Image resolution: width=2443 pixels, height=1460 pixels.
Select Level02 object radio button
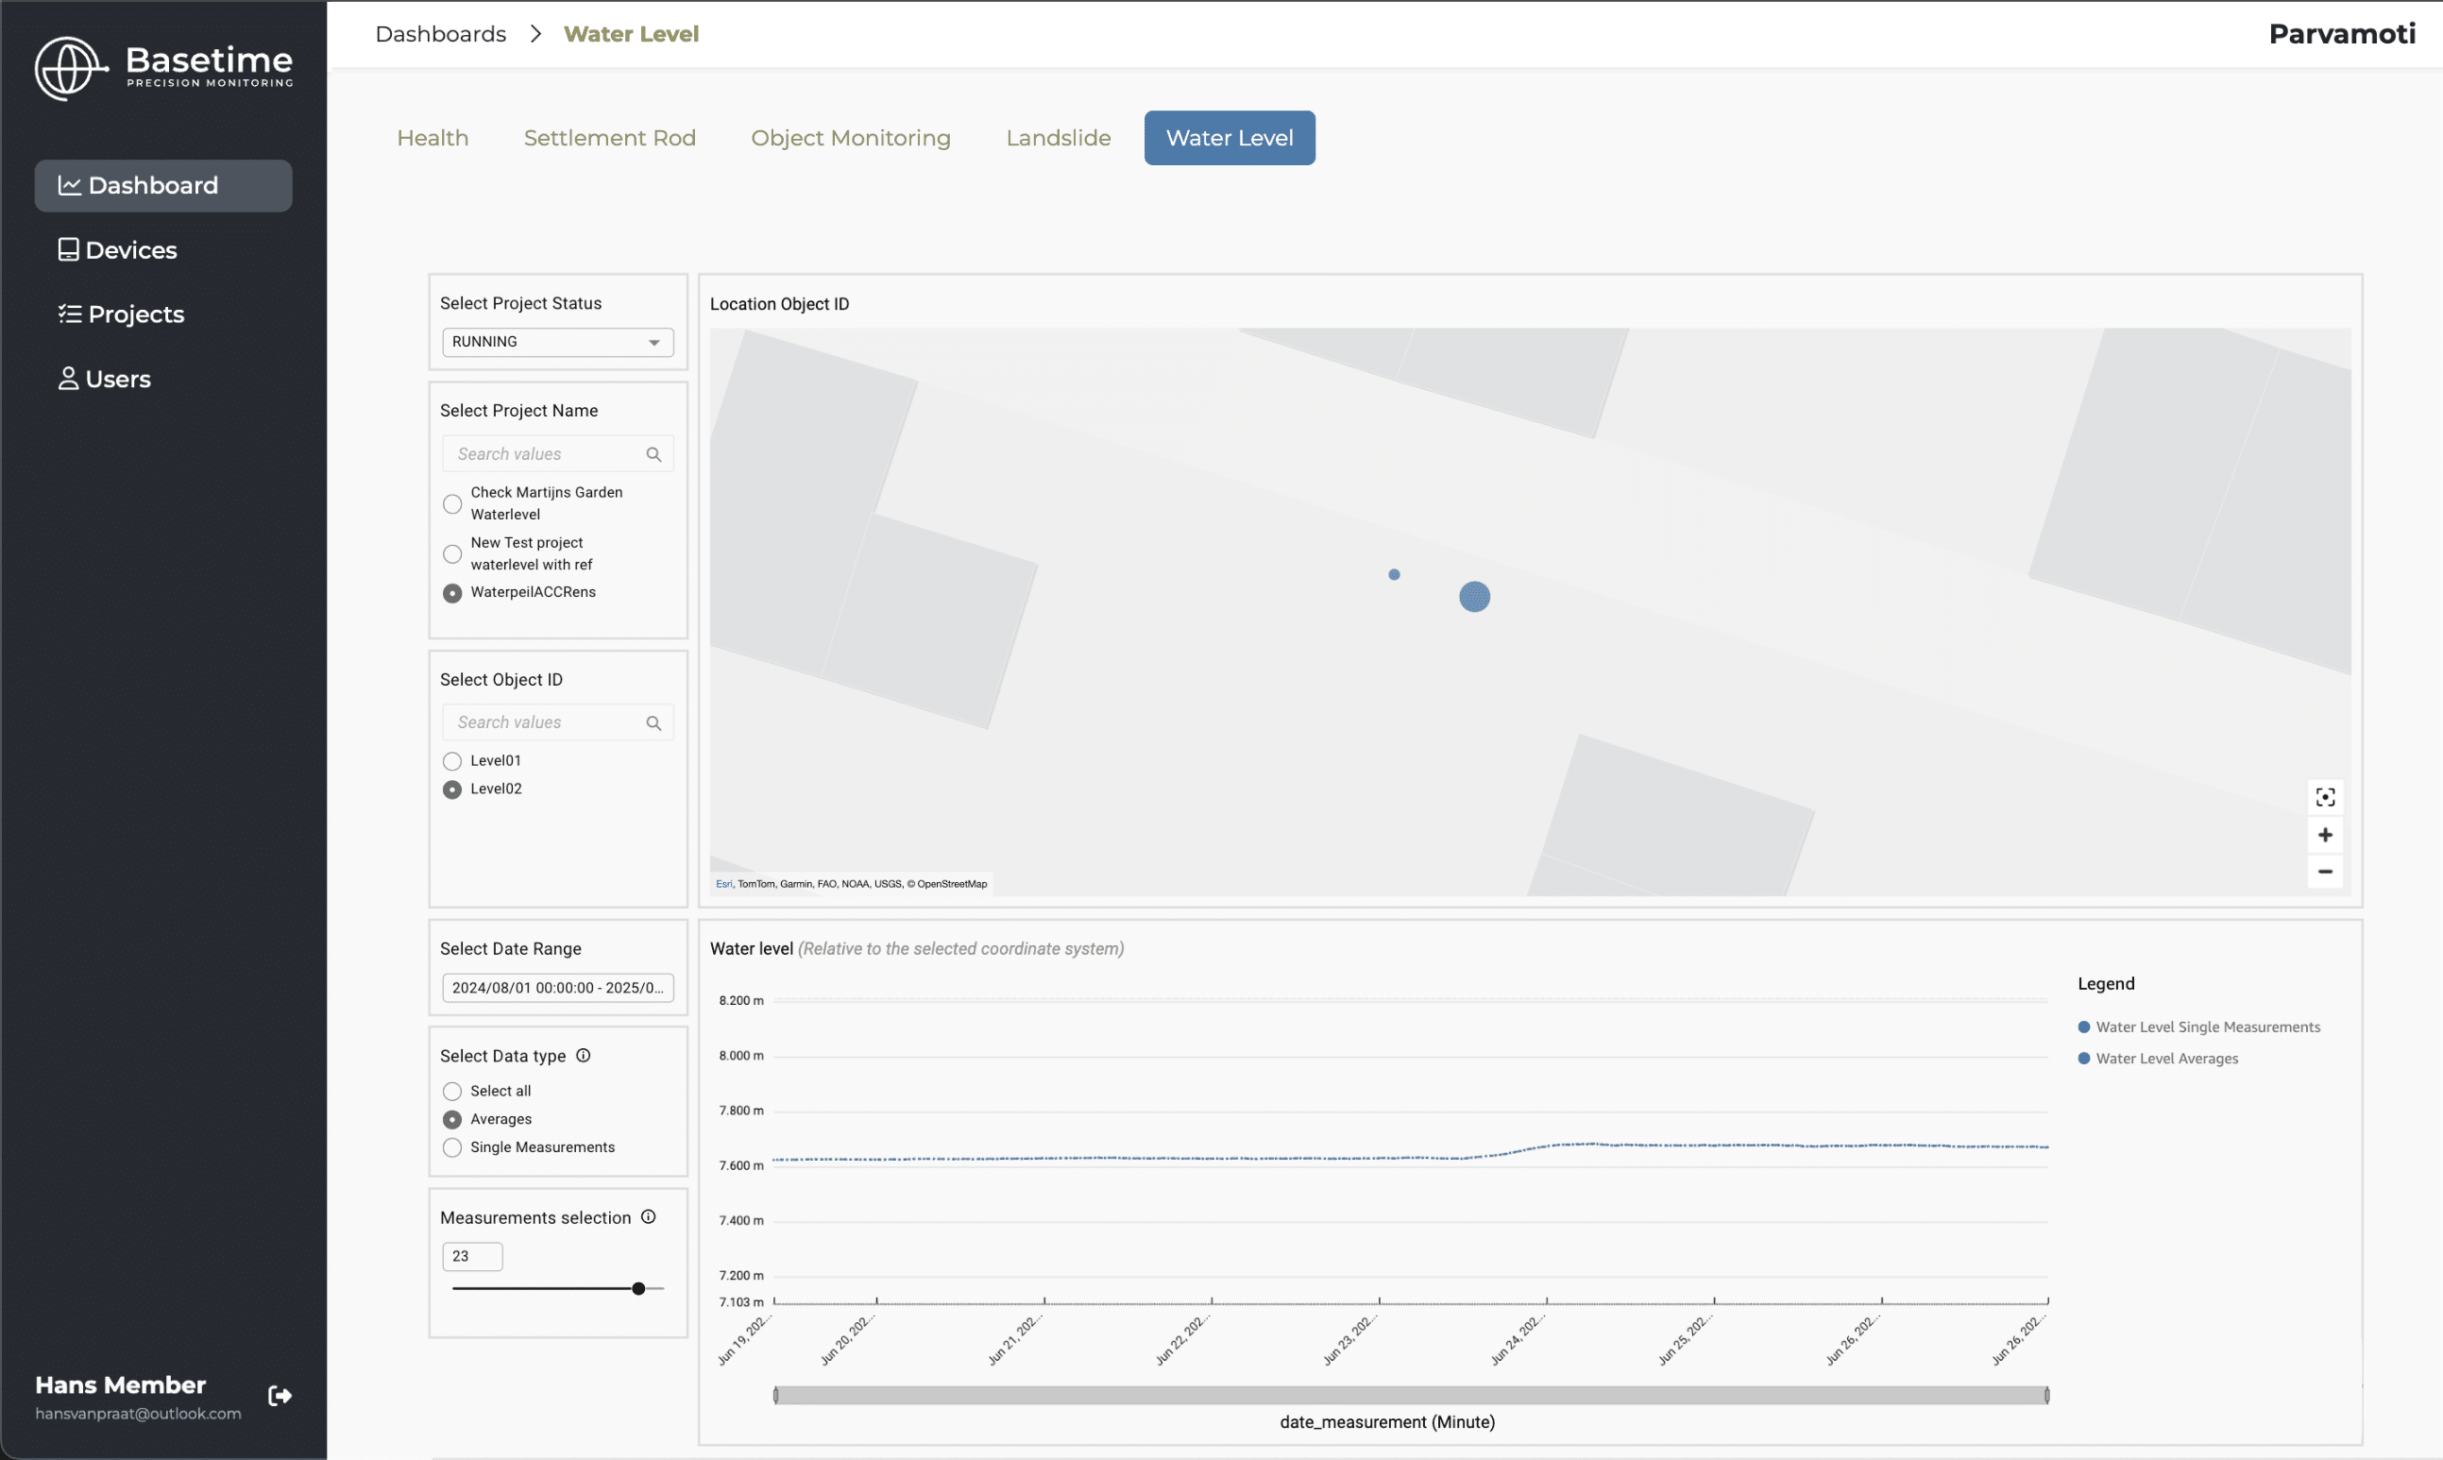pos(452,790)
